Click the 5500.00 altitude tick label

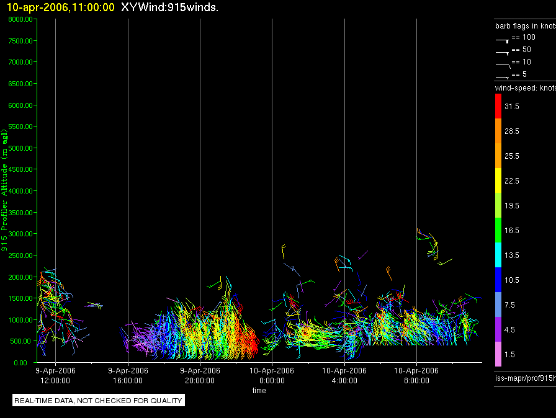click(20, 127)
